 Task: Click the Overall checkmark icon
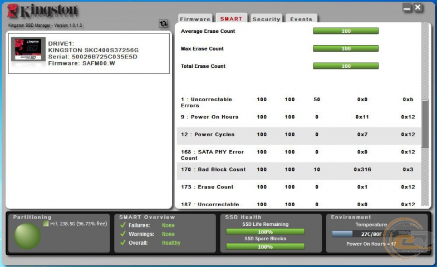122,243
